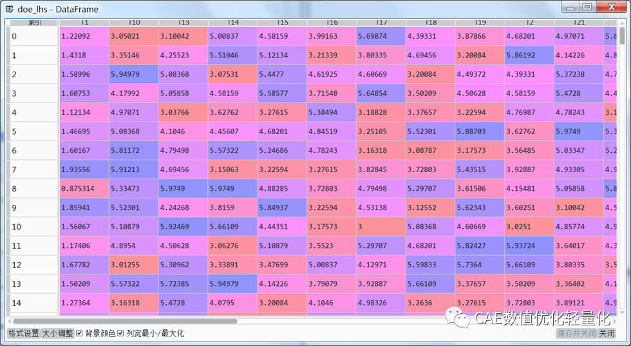
Task: Select the cell with value 5.92469
Action: click(184, 227)
